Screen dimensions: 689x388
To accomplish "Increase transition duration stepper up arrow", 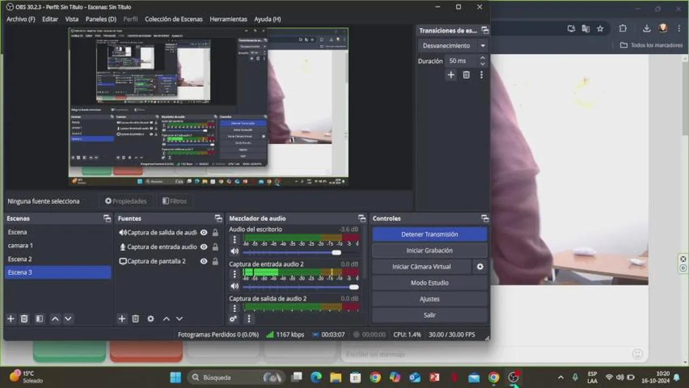I will click(483, 58).
